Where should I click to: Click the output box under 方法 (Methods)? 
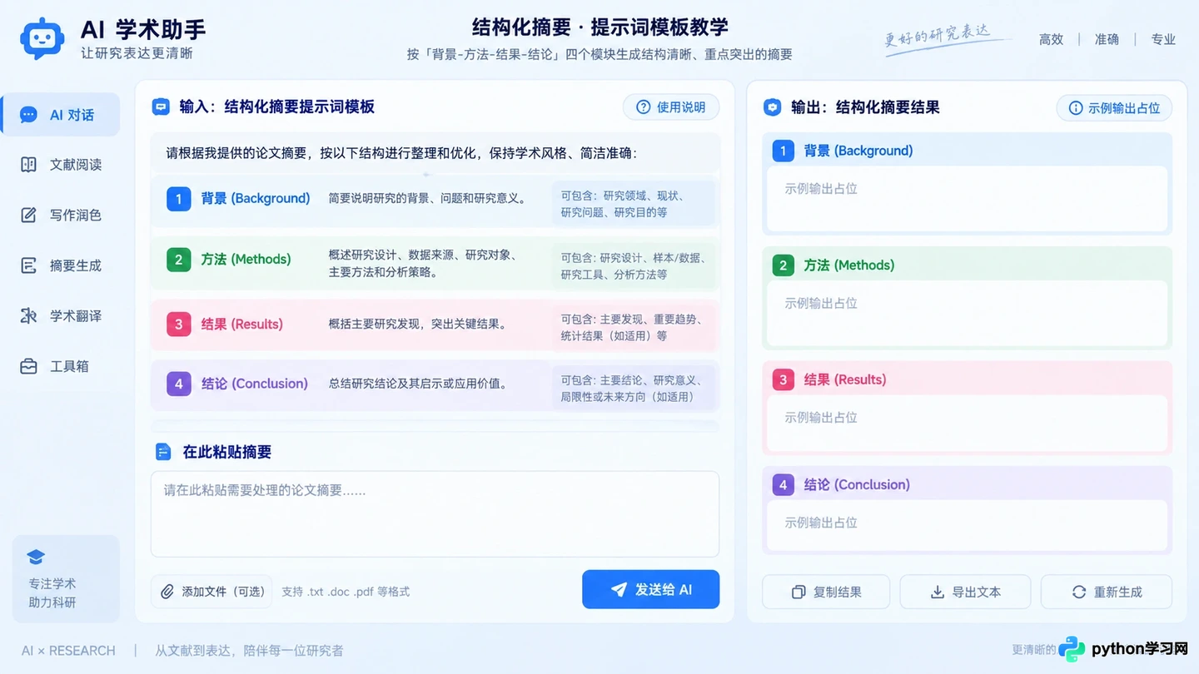tap(967, 313)
